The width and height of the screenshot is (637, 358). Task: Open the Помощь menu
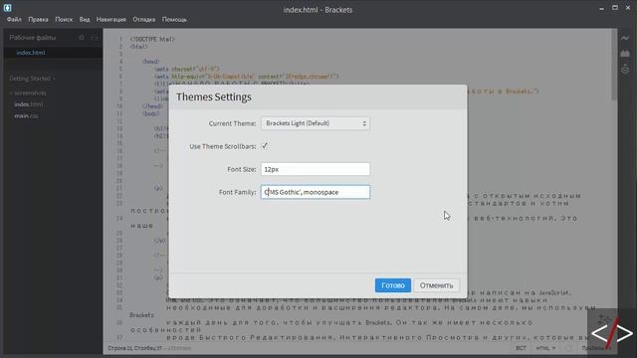point(174,19)
